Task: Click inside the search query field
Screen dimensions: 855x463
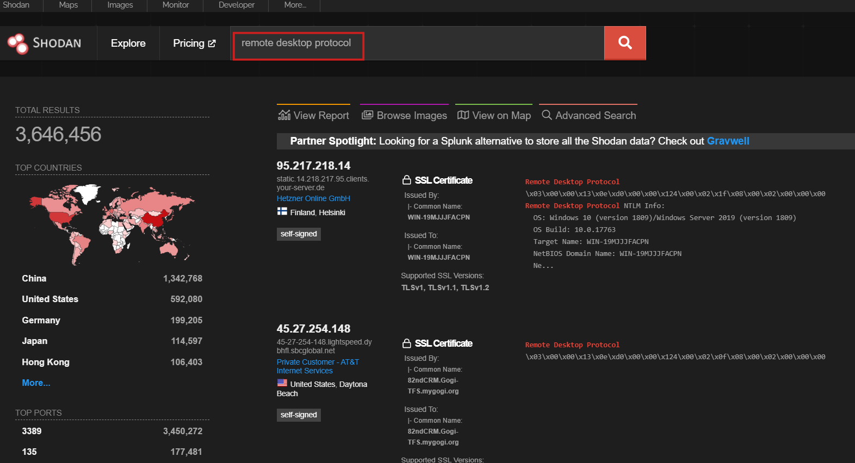Action: pyautogui.click(x=417, y=43)
